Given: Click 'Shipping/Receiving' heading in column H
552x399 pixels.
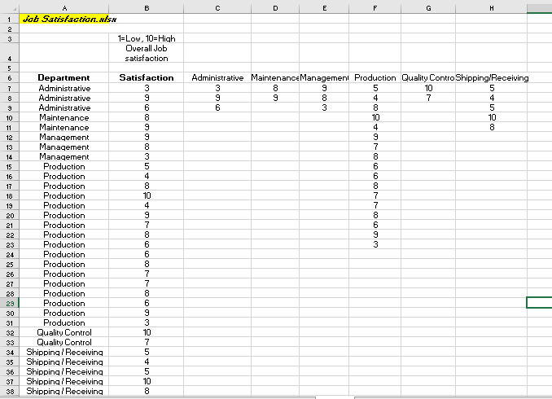Looking at the screenshot, I should coord(491,78).
